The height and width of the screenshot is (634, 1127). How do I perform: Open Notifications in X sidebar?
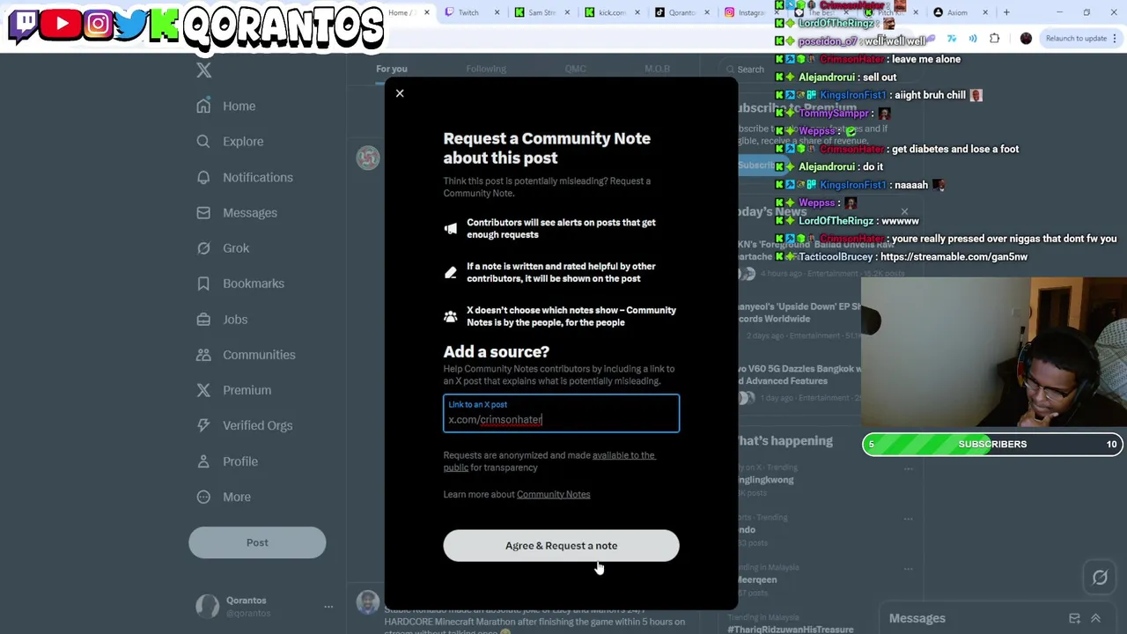(x=258, y=178)
